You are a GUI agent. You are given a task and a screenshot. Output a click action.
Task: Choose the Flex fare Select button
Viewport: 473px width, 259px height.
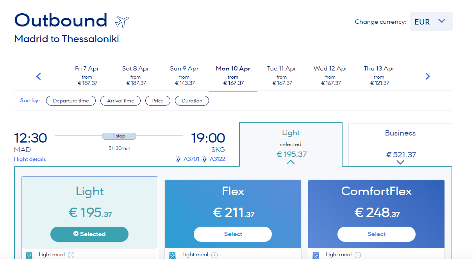click(233, 234)
